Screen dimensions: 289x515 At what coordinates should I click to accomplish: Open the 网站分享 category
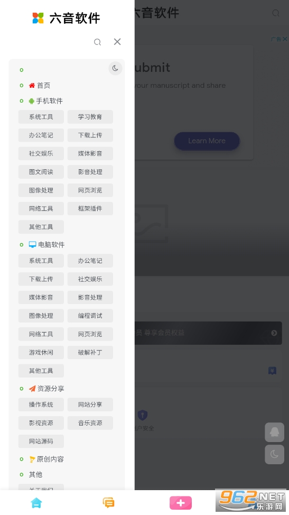(x=90, y=404)
